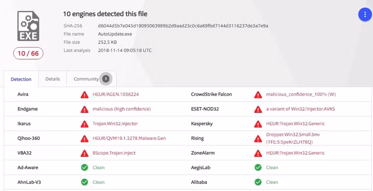Click the Ikarus engine name

[24, 124]
